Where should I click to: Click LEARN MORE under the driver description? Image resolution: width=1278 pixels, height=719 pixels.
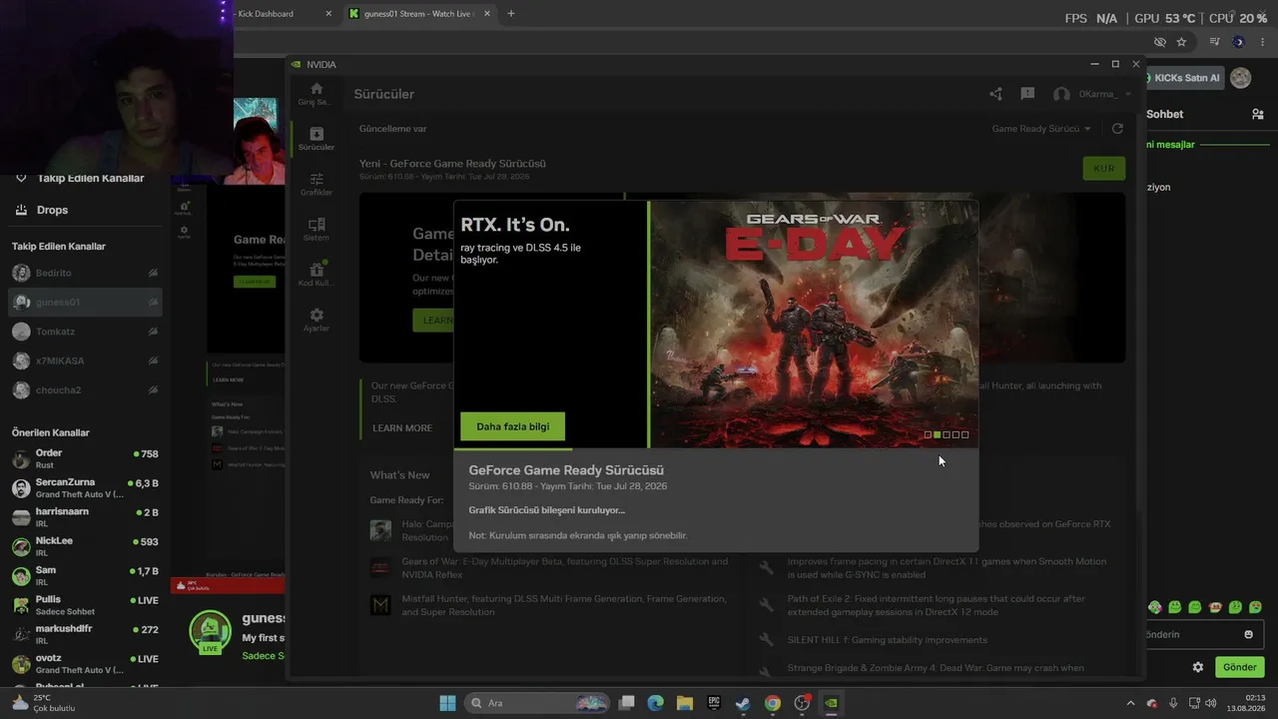pos(402,428)
